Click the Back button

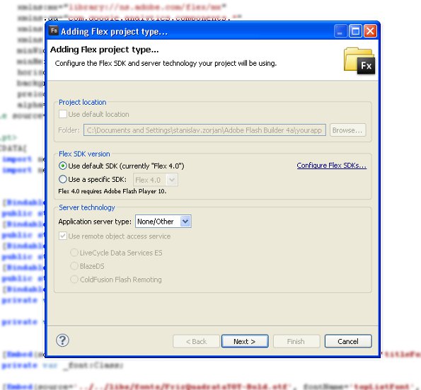click(x=196, y=341)
